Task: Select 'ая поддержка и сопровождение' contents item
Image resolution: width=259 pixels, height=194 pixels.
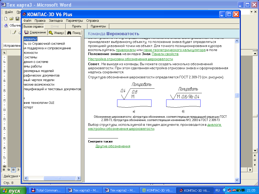Action: [x=47, y=48]
